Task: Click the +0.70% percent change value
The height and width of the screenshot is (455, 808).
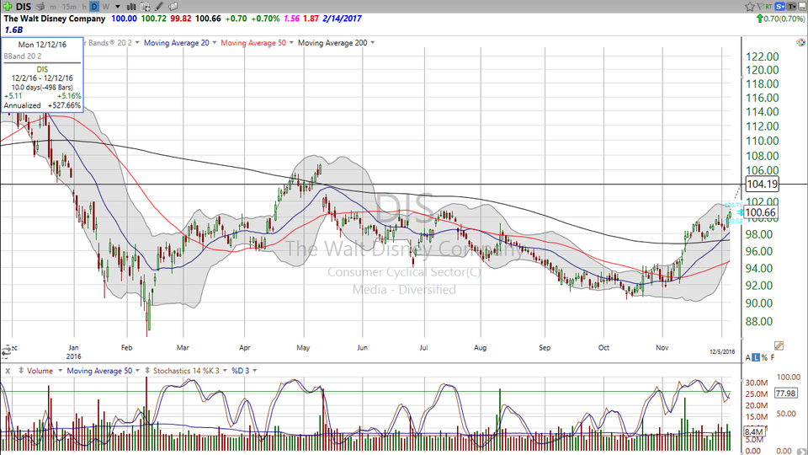Action: [x=265, y=19]
